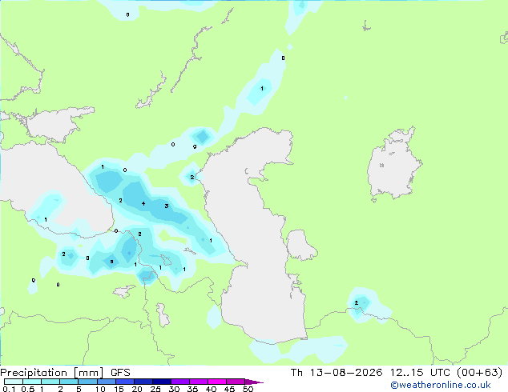
Task: Click the 0.5–1 mm legend swatch
Action: [32, 382]
